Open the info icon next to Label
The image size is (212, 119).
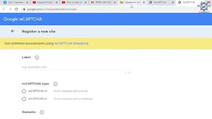tap(37, 58)
